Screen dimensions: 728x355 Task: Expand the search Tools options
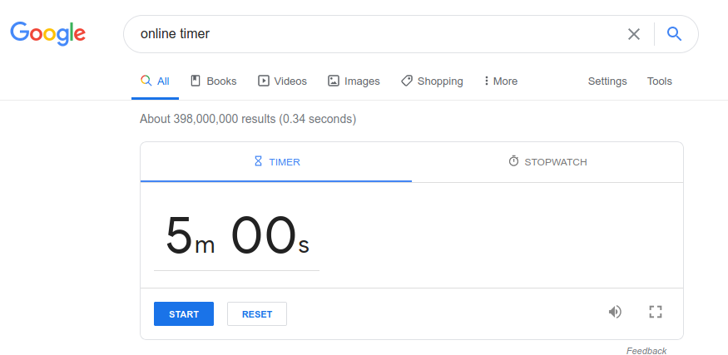coord(660,81)
